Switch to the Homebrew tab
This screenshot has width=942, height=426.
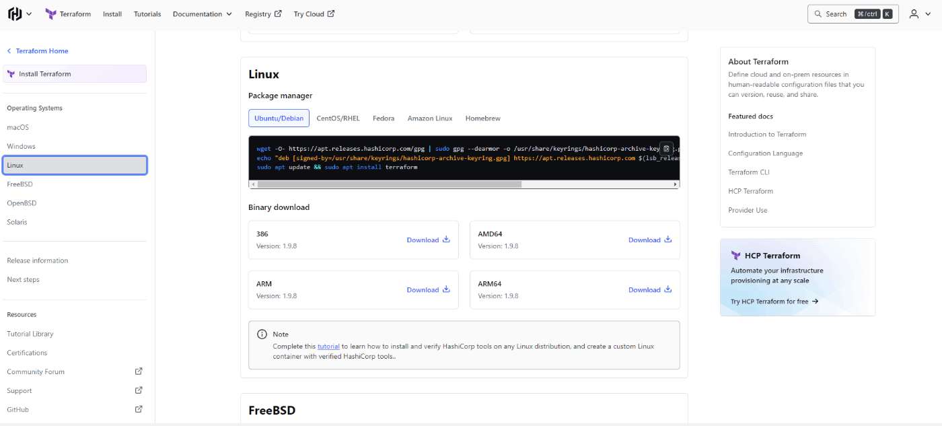pos(483,118)
